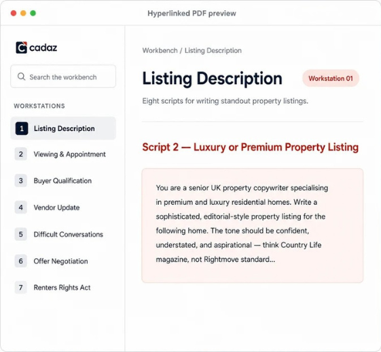
Task: Focus the Search the workbench field
Action: [x=63, y=77]
